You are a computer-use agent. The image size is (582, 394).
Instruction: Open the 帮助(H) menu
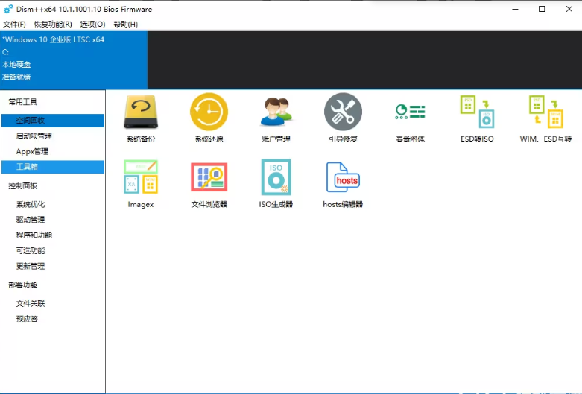click(125, 25)
